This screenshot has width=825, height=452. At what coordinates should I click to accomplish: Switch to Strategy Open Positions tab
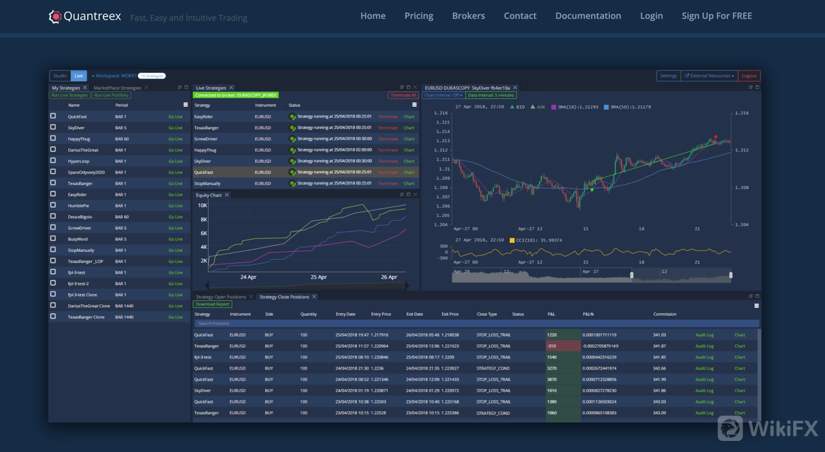click(220, 297)
